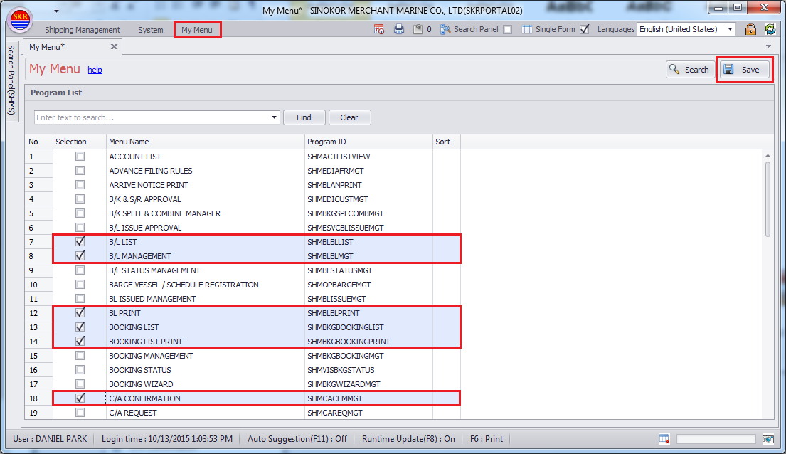
Task: Select the 'B/K SPLIT & COMBINE MANAGER' menu name
Action: [x=164, y=213]
